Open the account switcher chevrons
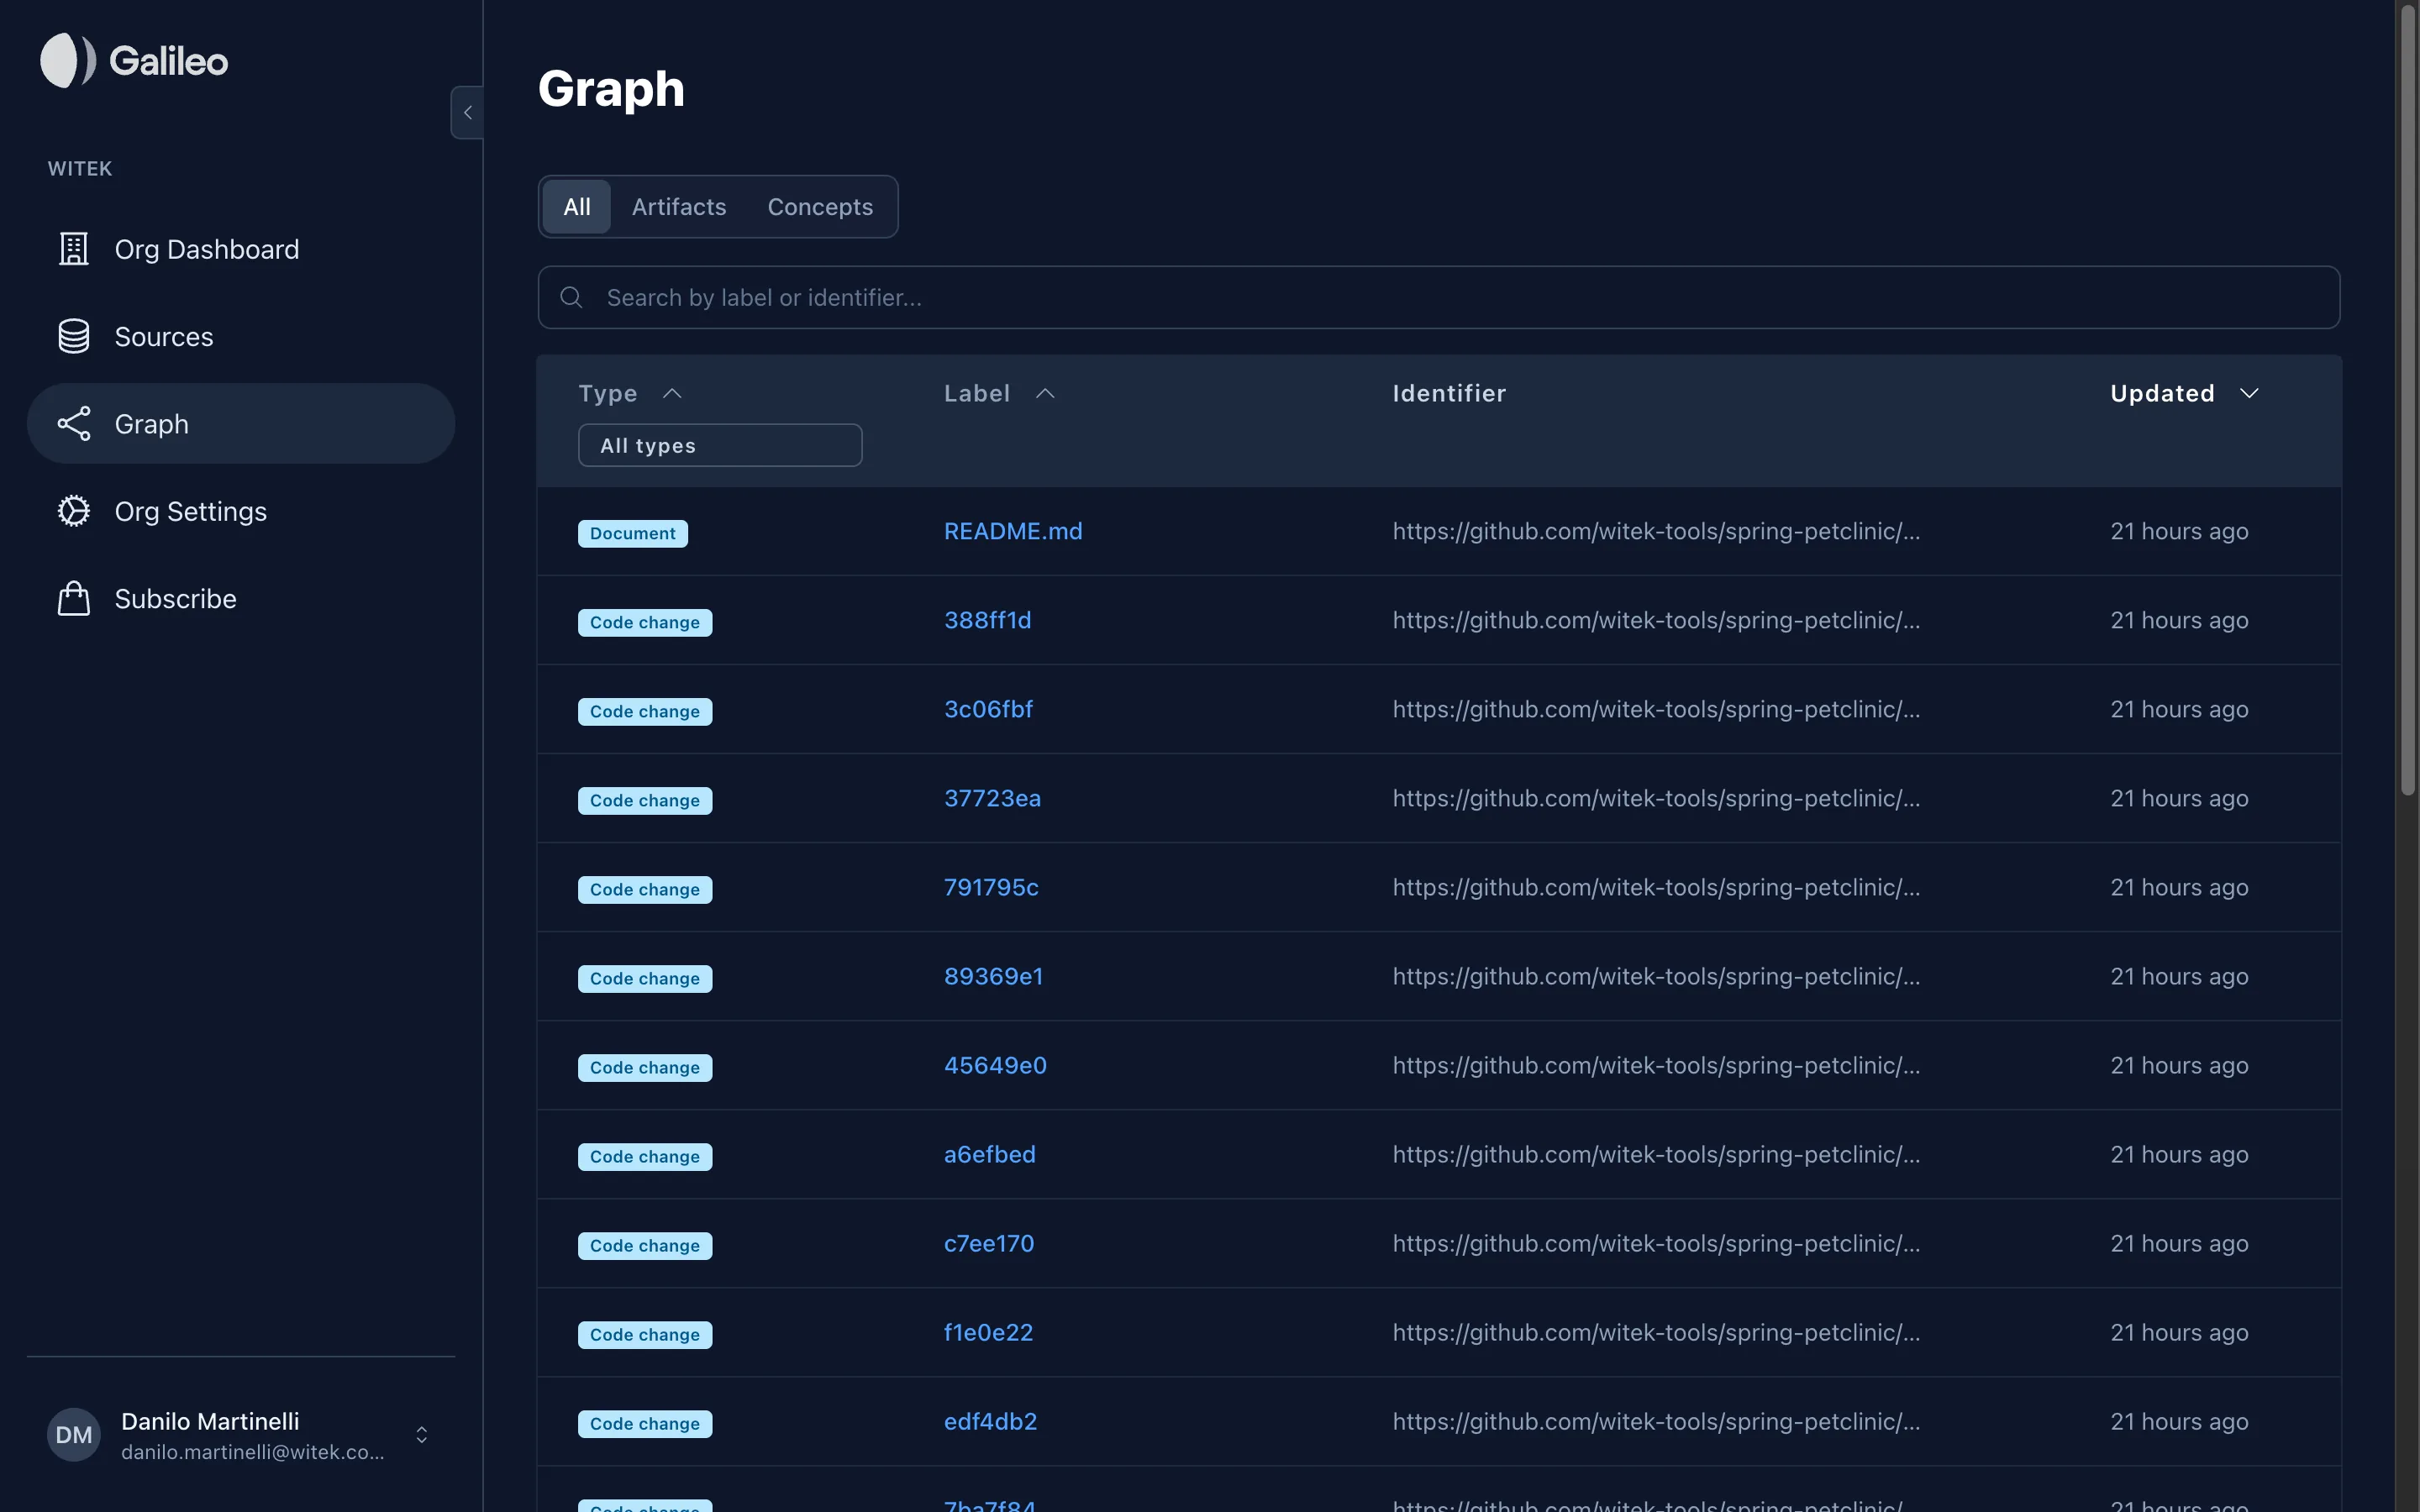The width and height of the screenshot is (2420, 1512). click(x=422, y=1434)
